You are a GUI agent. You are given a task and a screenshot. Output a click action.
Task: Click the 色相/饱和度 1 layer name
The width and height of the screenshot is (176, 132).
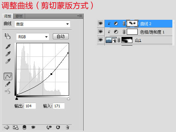click(152, 32)
